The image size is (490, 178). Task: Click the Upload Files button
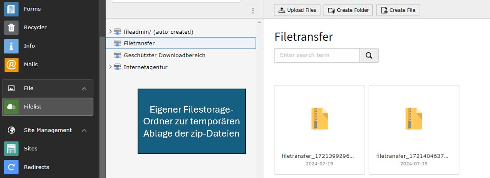pos(297,10)
